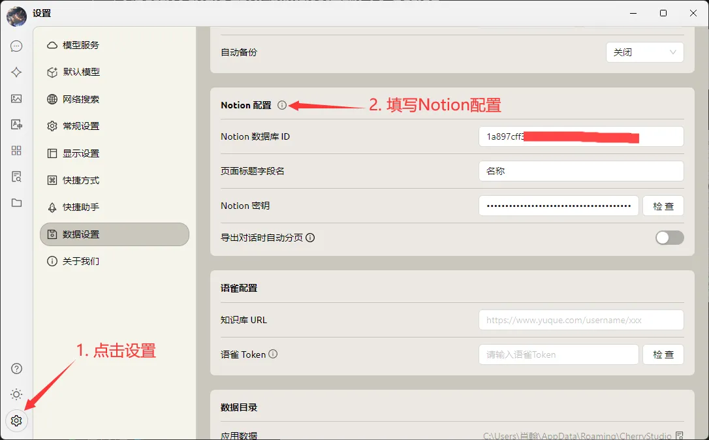The width and height of the screenshot is (709, 440).
Task: Maximize the 设置 window
Action: pos(663,13)
